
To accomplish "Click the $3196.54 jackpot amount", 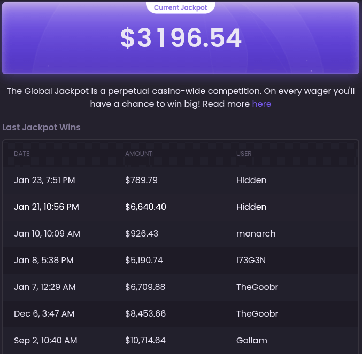I will (x=181, y=38).
